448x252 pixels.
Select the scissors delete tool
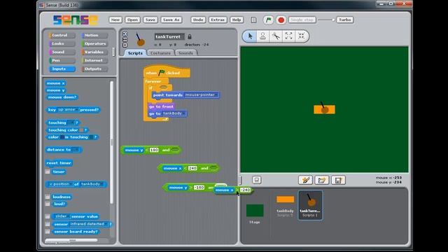coord(276,36)
